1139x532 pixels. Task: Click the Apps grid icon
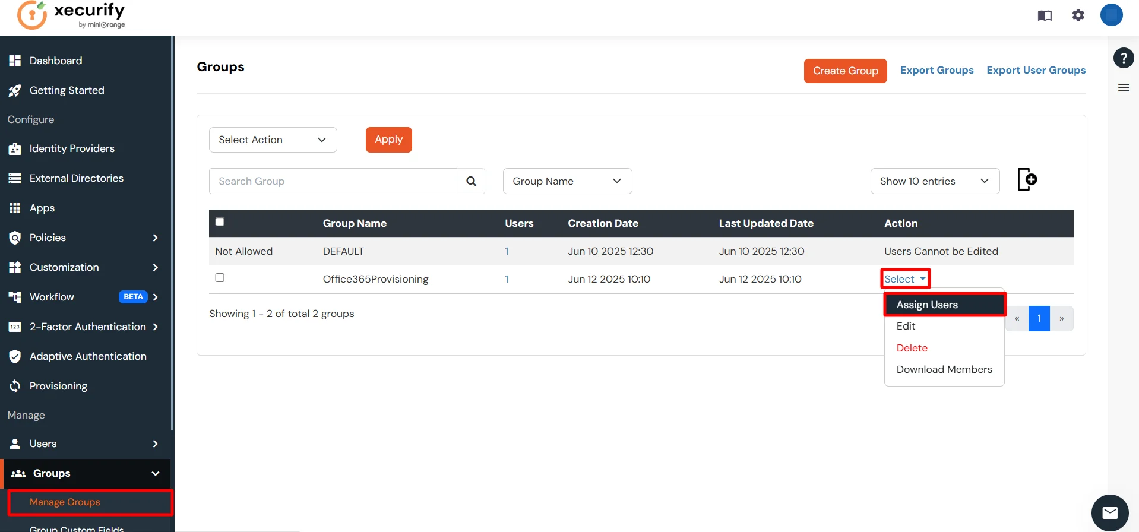[x=15, y=208]
